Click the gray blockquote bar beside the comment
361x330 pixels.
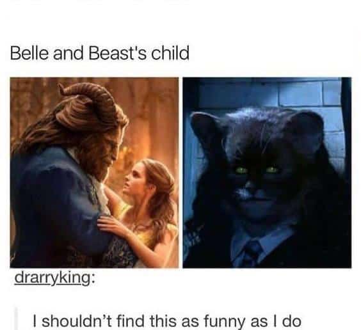click(x=16, y=318)
